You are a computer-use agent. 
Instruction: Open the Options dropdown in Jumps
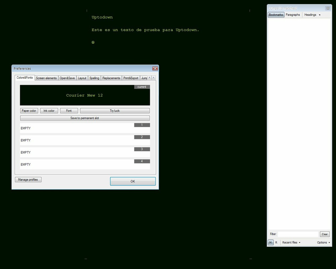coord(323,242)
